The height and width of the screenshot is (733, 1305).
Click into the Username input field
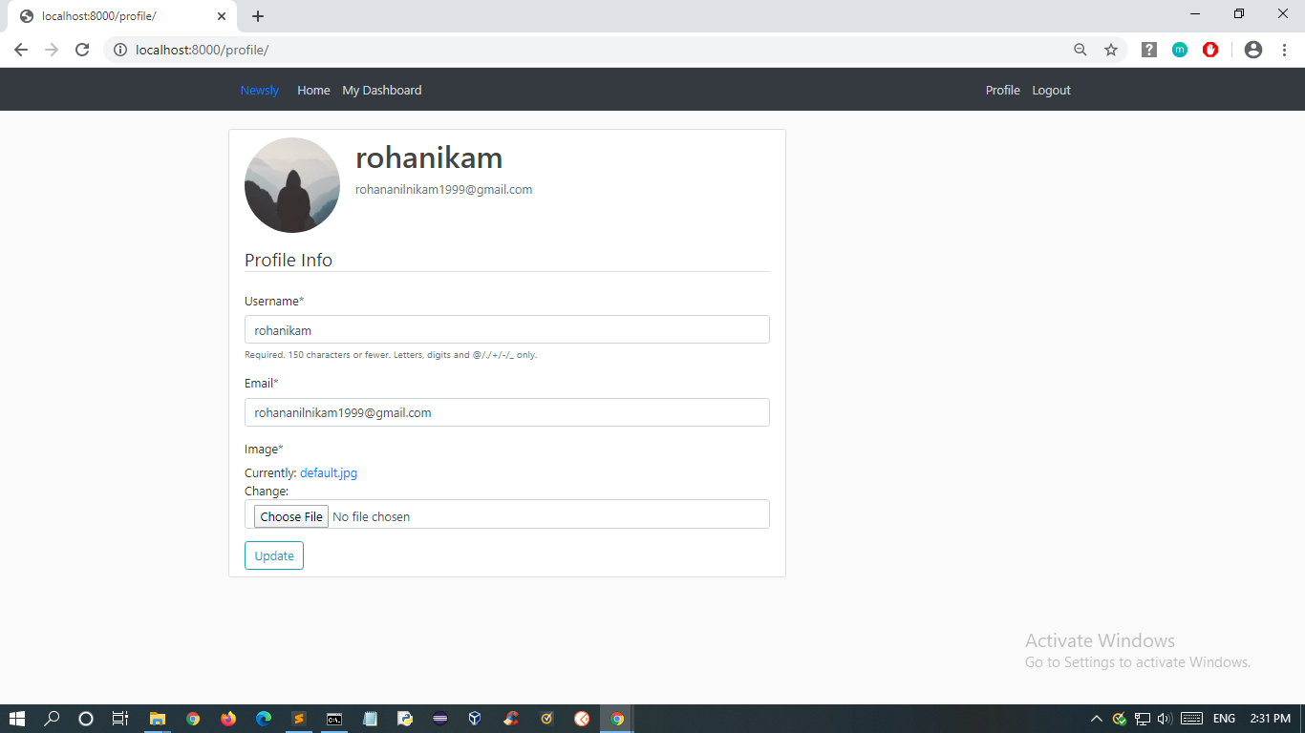click(x=507, y=329)
